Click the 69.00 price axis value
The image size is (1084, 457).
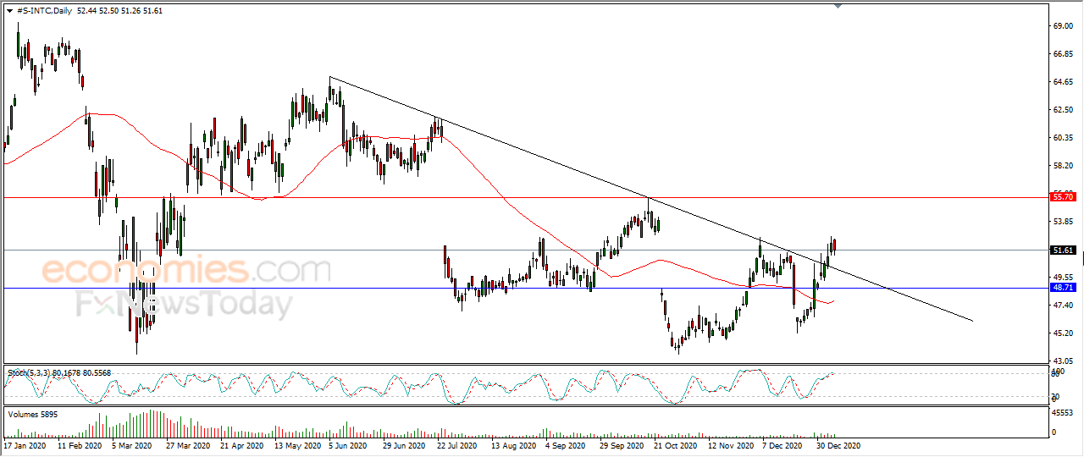click(x=1062, y=26)
